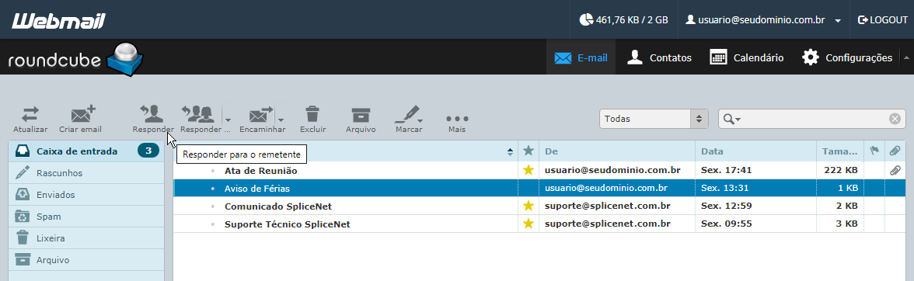Click the flag column header icon
This screenshot has height=281, width=914.
click(x=874, y=151)
